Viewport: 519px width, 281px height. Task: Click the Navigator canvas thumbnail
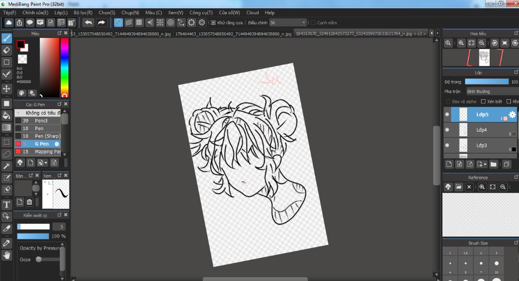pos(484,58)
